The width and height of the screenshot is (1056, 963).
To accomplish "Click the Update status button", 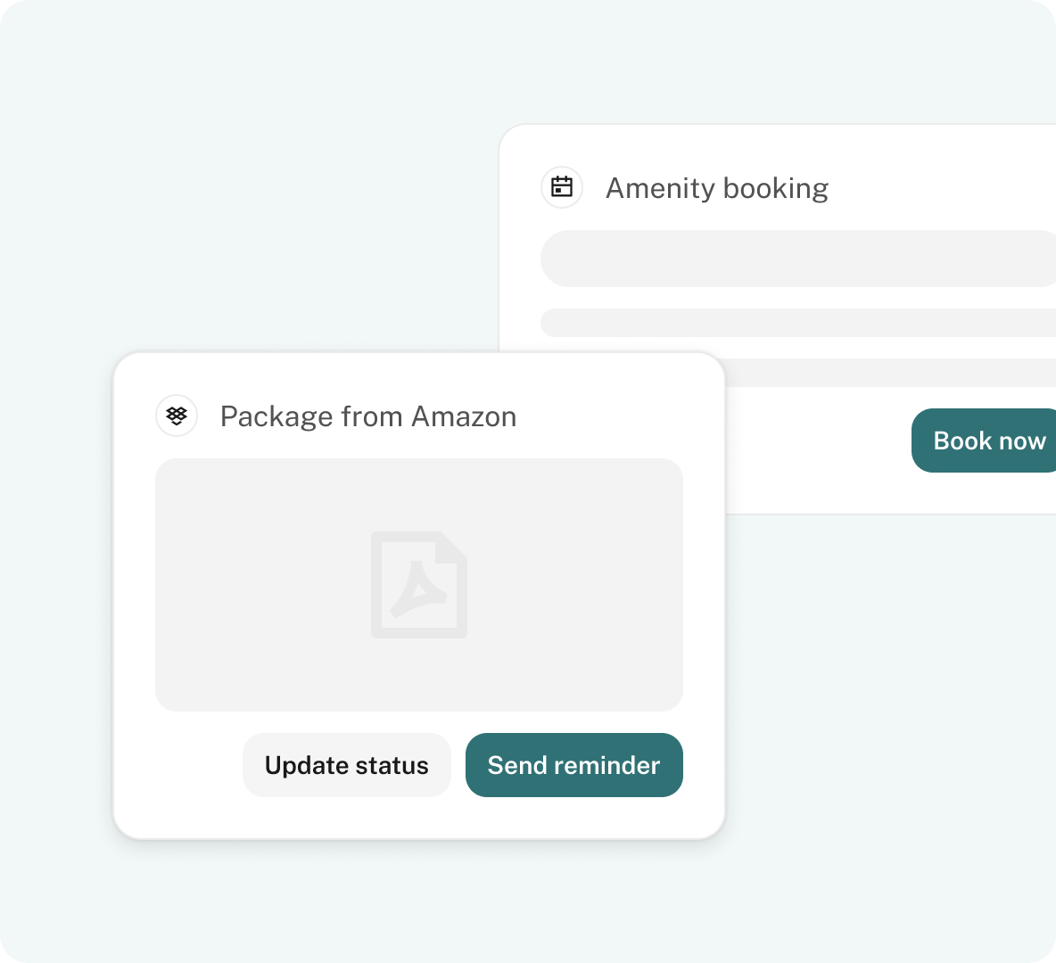I will pos(346,765).
